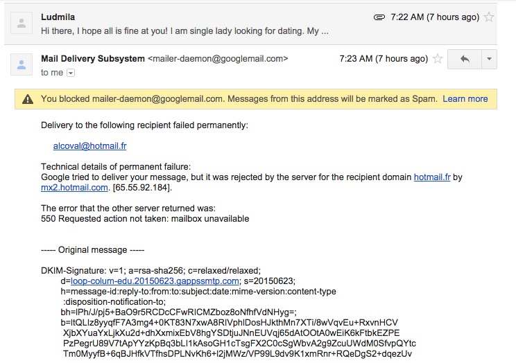
Task: Click Mail Delivery Subsystem avatar icon
Action: pyautogui.click(x=21, y=66)
